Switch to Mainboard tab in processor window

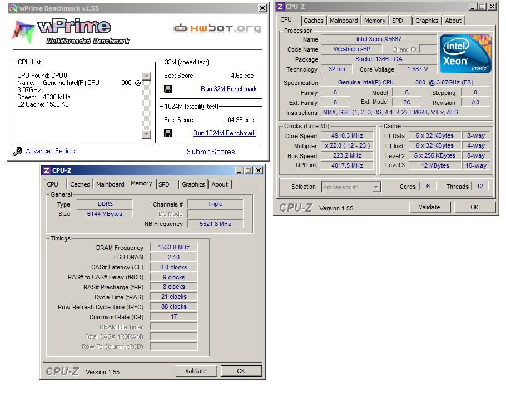click(x=344, y=21)
